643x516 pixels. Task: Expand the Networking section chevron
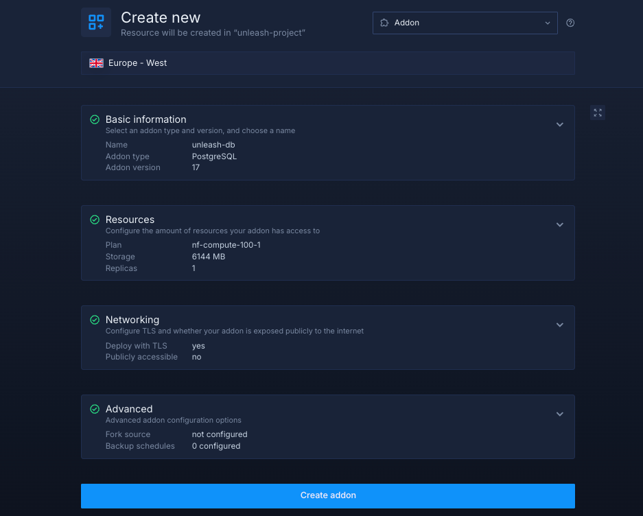[559, 325]
